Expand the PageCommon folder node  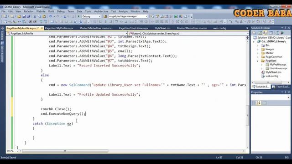pos(258,57)
